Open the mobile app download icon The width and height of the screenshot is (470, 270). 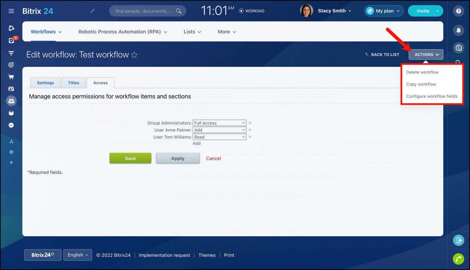tap(459, 241)
